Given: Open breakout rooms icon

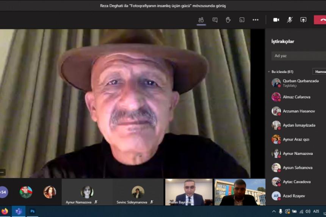Looking at the screenshot, I should 242,20.
